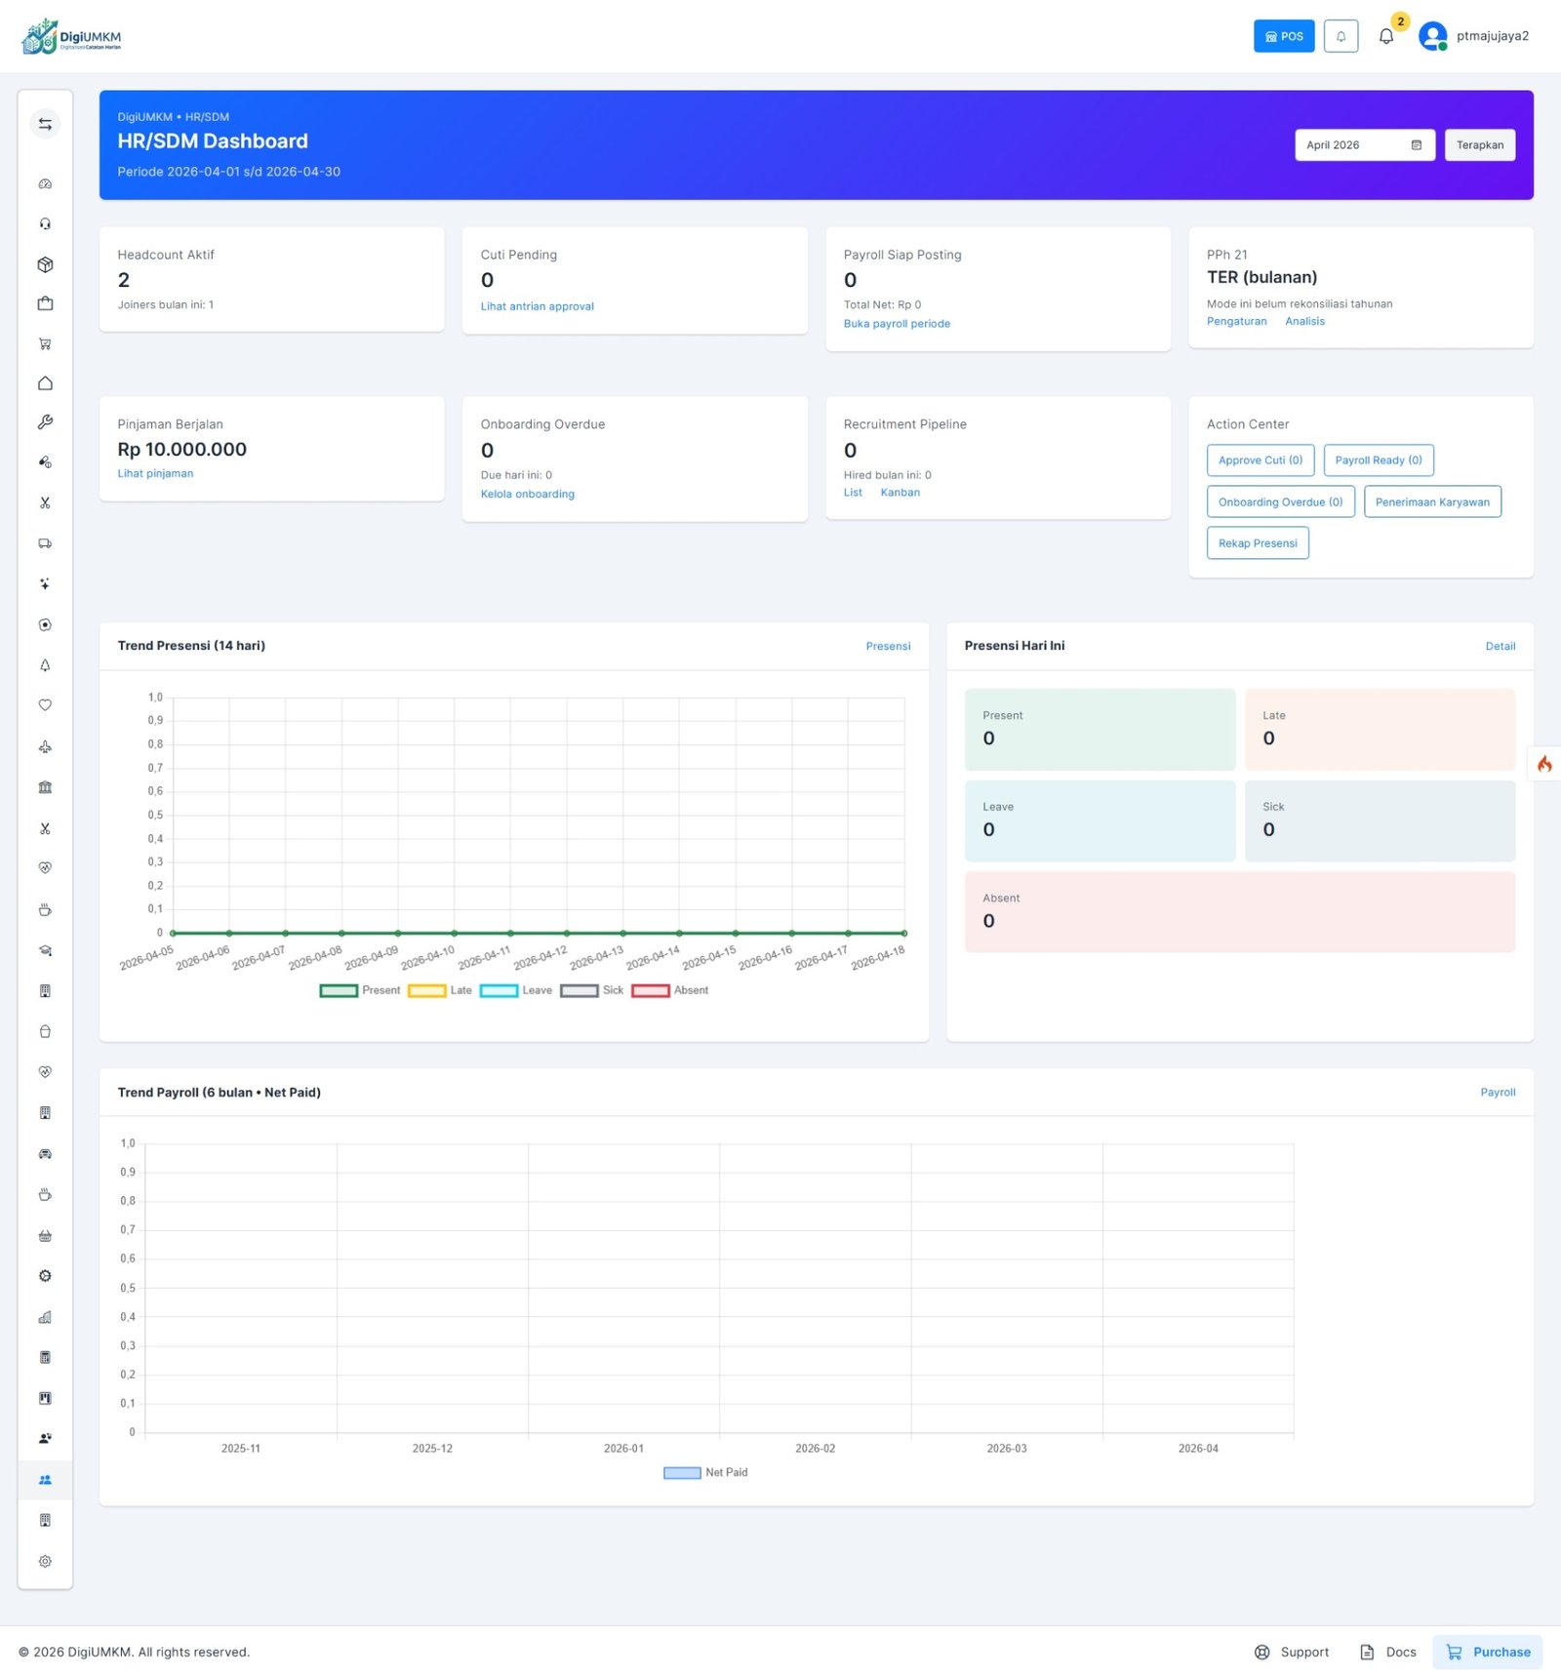Screen dimensions: 1561x1678
Task: Open the delivery truck sidebar module
Action: 45,543
